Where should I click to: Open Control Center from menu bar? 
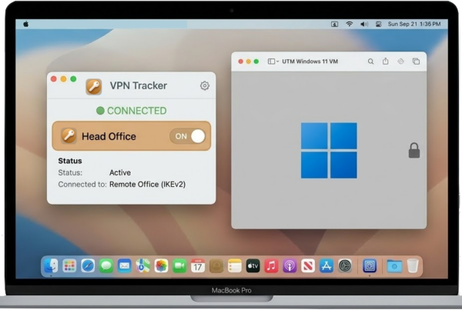pyautogui.click(x=378, y=24)
